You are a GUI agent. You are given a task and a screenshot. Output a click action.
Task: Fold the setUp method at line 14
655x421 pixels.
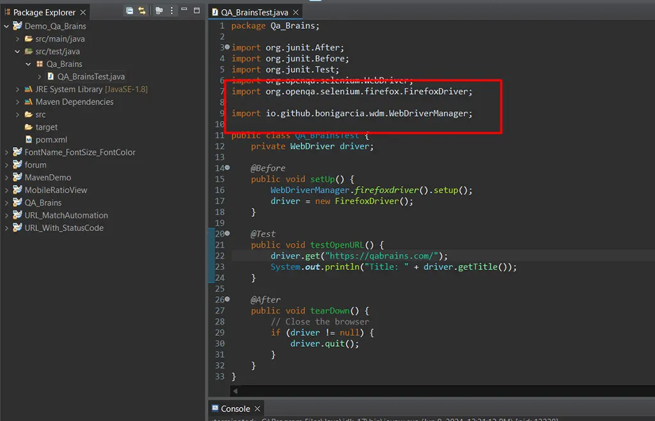pos(227,168)
